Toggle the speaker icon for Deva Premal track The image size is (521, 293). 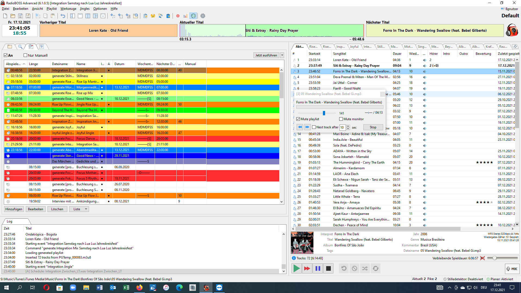[424, 77]
